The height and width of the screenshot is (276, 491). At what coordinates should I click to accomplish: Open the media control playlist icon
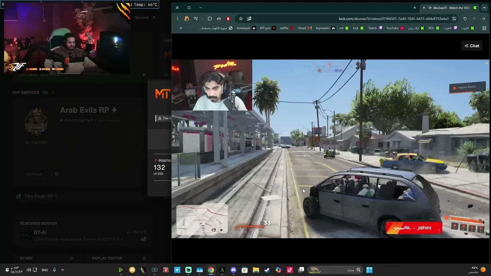tap(196, 18)
